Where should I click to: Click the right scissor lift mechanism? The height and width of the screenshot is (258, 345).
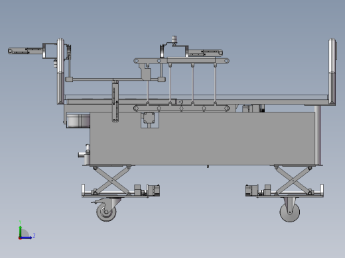(x=293, y=181)
